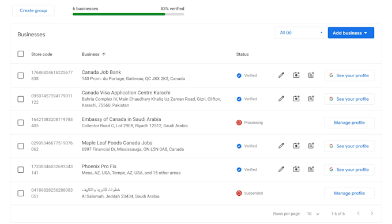Open the All (6) filter dropdown

click(x=301, y=33)
